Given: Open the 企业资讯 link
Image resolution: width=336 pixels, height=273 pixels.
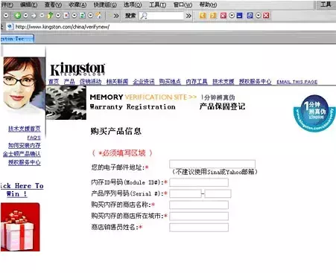Looking at the screenshot, I should click(144, 82).
